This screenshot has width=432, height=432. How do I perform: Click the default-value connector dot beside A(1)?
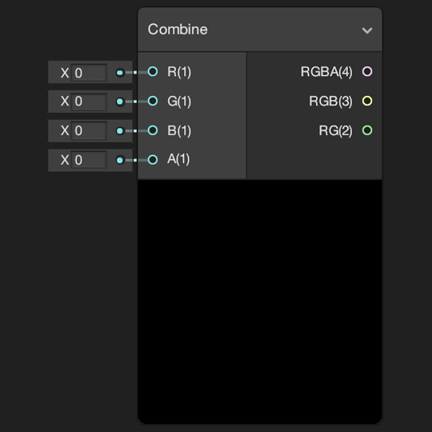point(120,160)
